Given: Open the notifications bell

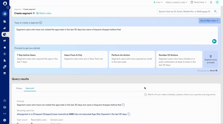Looking at the screenshot, I should (x=211, y=2).
